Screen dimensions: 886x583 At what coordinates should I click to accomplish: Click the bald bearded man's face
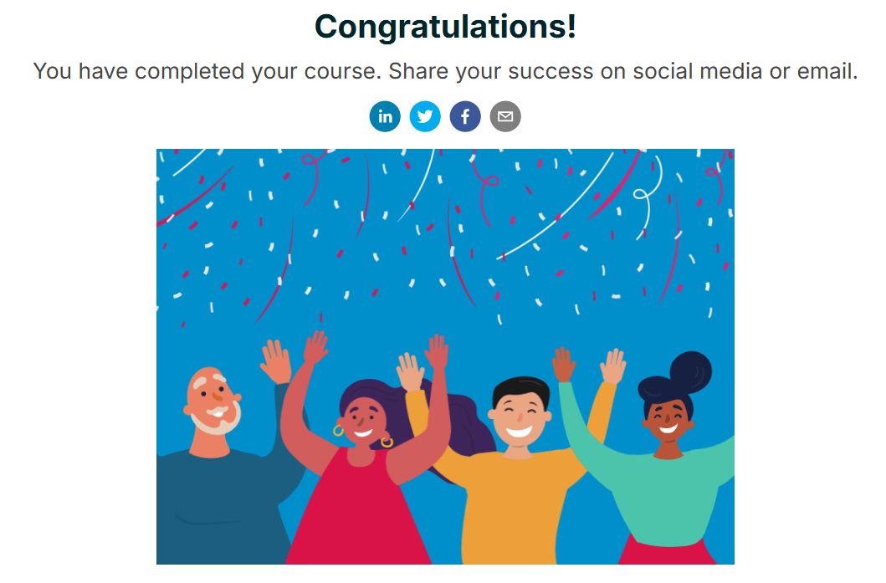(x=212, y=401)
